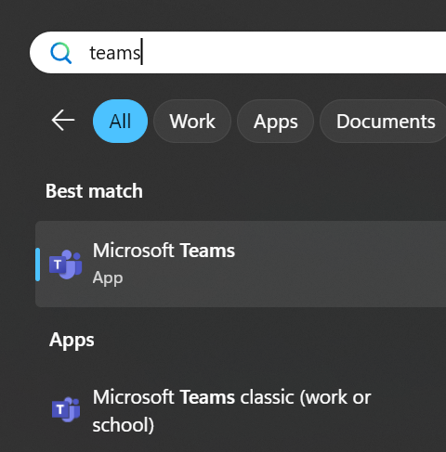The image size is (446, 452).
Task: Click the "Best match" heading
Action: click(94, 190)
